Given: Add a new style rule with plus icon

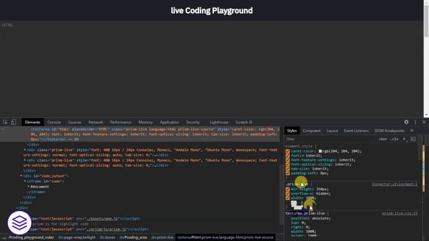Looking at the screenshot, I should pyautogui.click(x=404, y=139).
